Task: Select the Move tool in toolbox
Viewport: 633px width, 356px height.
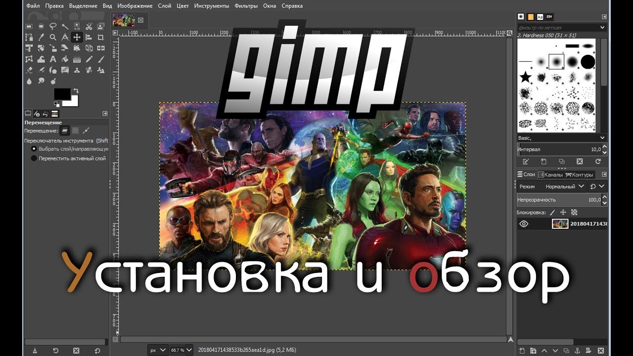Action: pyautogui.click(x=77, y=37)
